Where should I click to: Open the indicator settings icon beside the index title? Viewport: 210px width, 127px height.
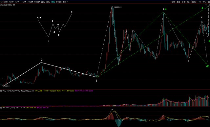(14, 5)
